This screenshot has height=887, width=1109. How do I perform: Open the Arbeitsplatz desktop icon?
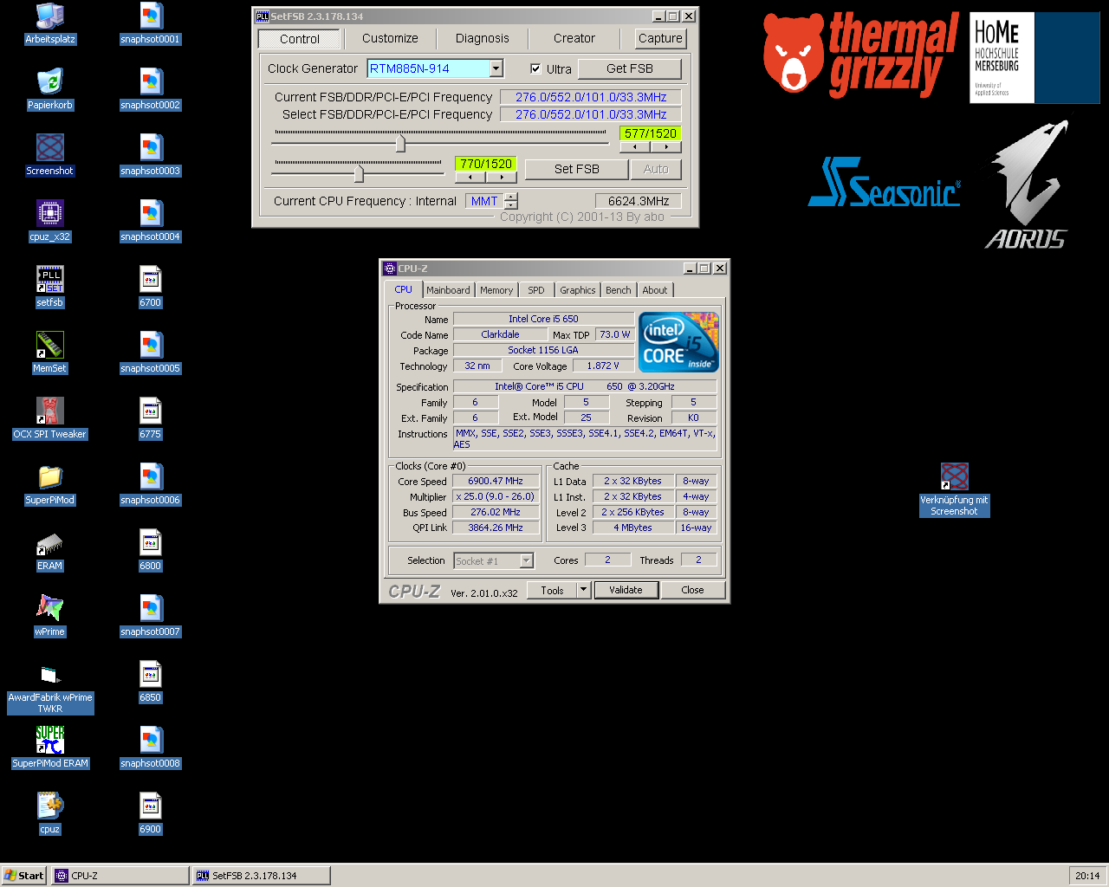50,23
